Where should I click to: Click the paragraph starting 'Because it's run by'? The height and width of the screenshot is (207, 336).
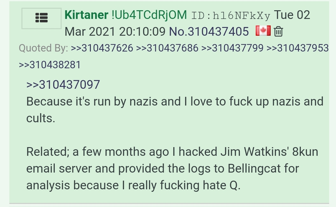coord(175,110)
